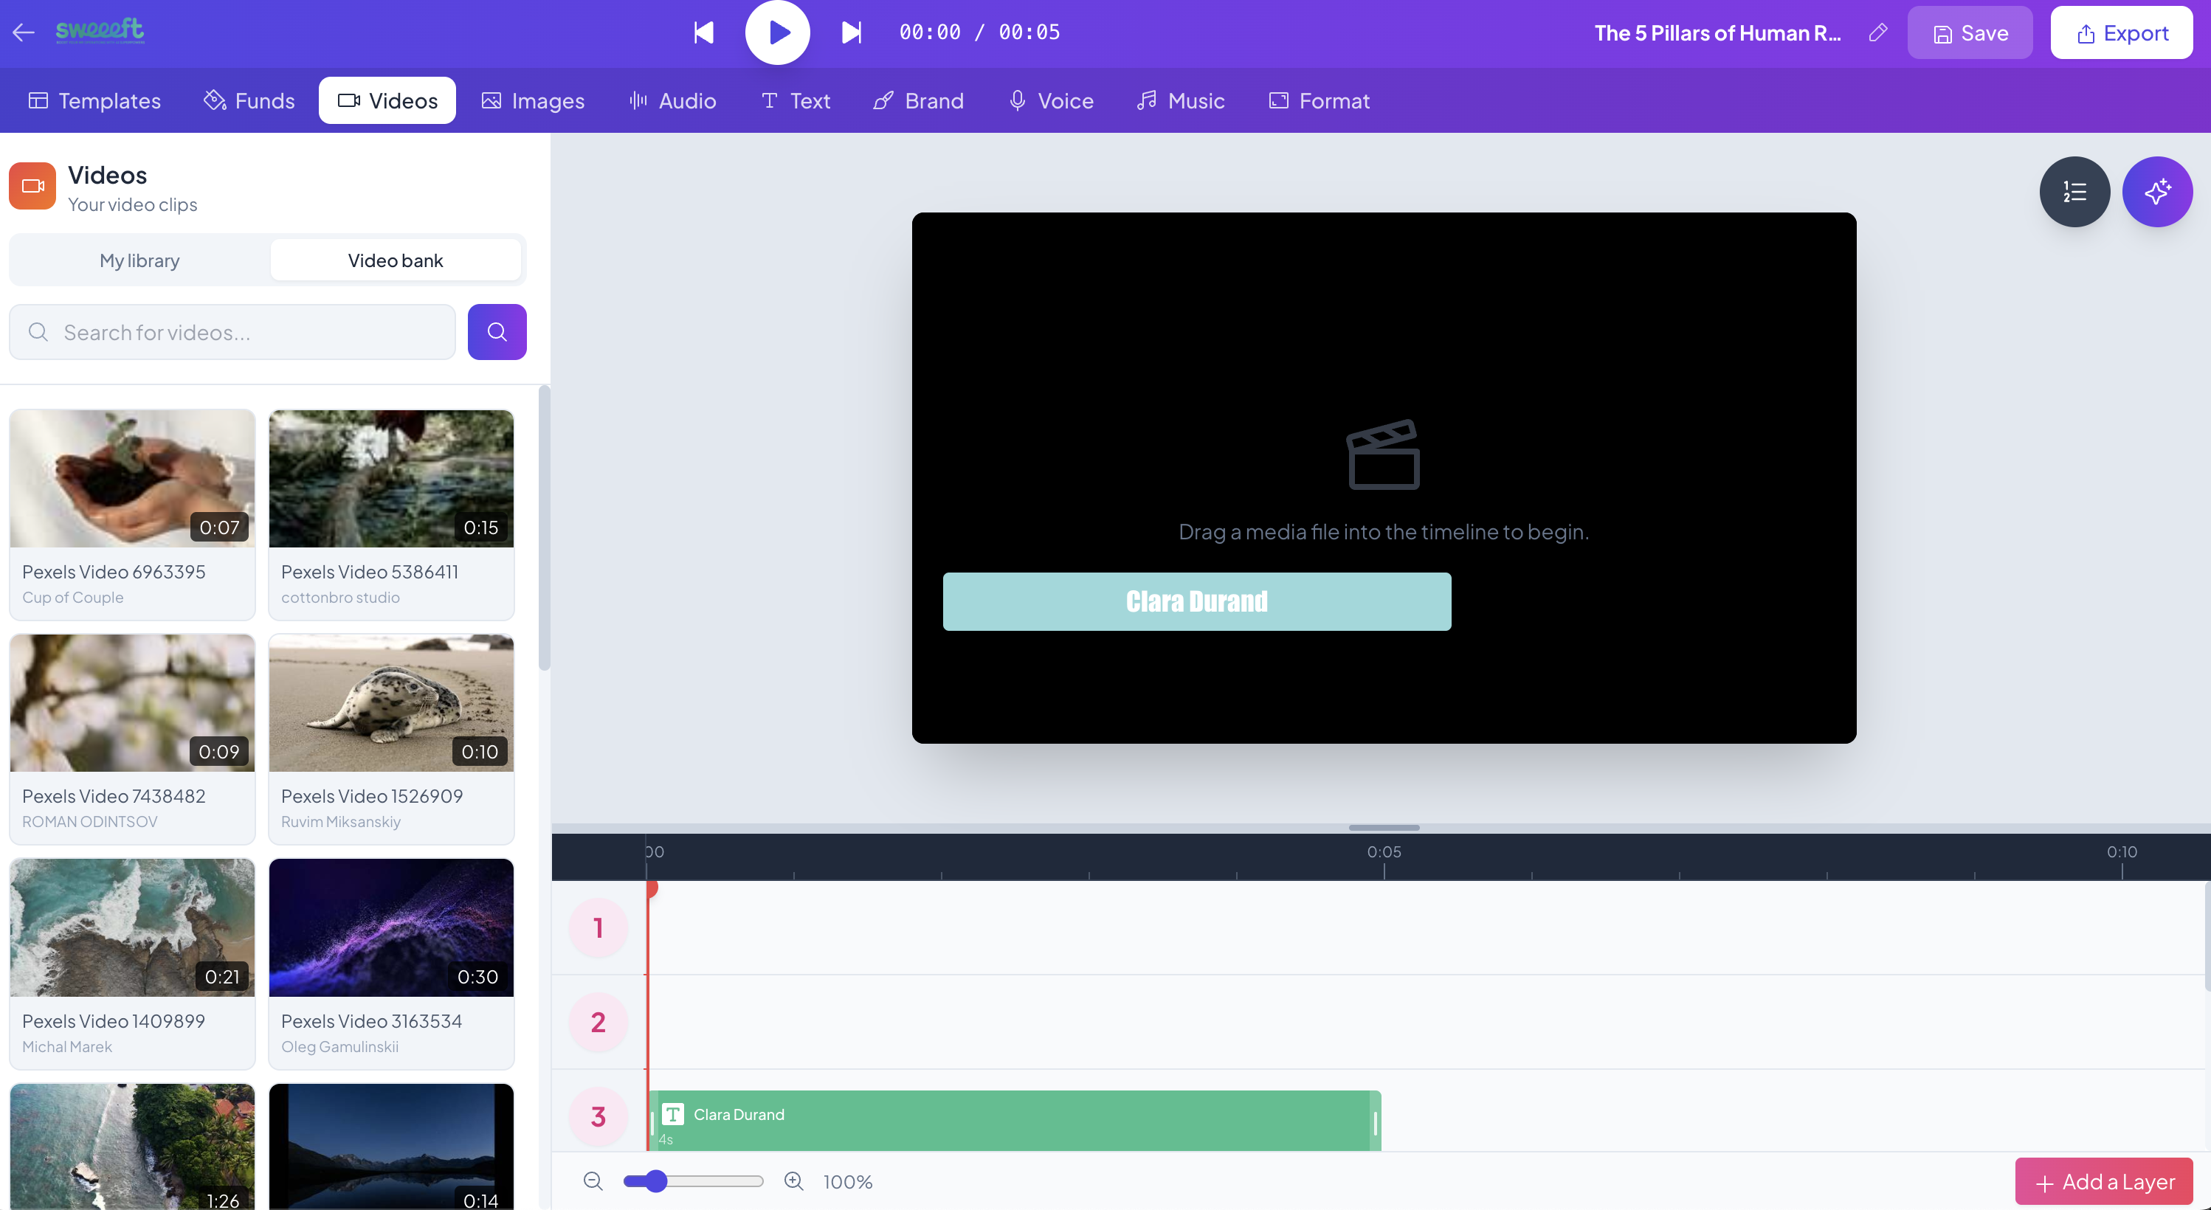Open the AI sparkle assistant icon
The width and height of the screenshot is (2211, 1210).
tap(2158, 191)
